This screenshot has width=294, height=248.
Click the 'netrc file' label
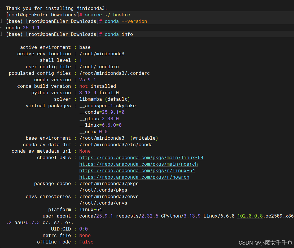(57, 235)
